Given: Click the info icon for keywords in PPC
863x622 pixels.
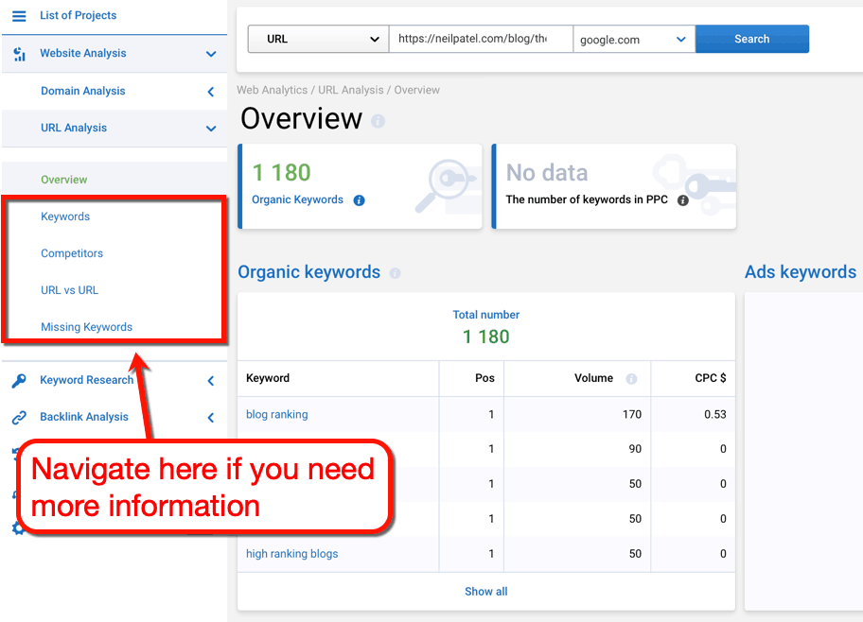Looking at the screenshot, I should coord(684,200).
